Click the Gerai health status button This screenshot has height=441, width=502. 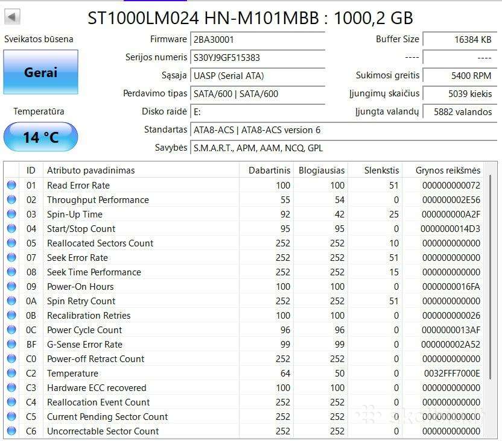pos(40,72)
